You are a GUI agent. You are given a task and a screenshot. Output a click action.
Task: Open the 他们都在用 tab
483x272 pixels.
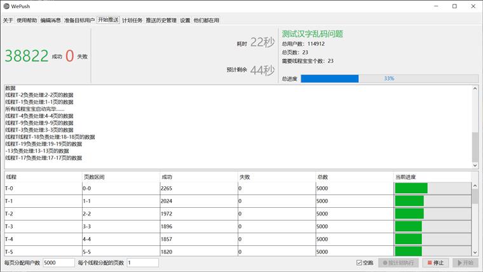click(207, 20)
